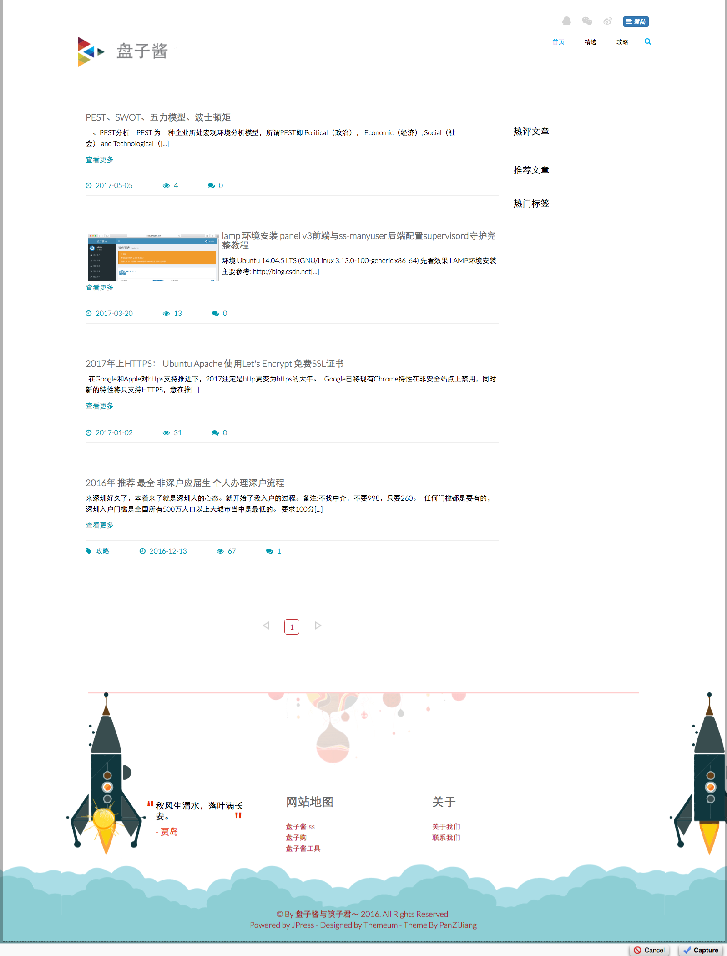
Task: Click 查看更多 under the HTTPS article
Action: point(99,406)
